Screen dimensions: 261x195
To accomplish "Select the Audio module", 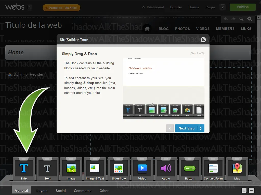I will [x=166, y=169].
